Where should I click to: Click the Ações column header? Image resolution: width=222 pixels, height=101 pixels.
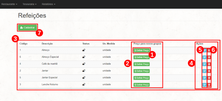[200, 44]
